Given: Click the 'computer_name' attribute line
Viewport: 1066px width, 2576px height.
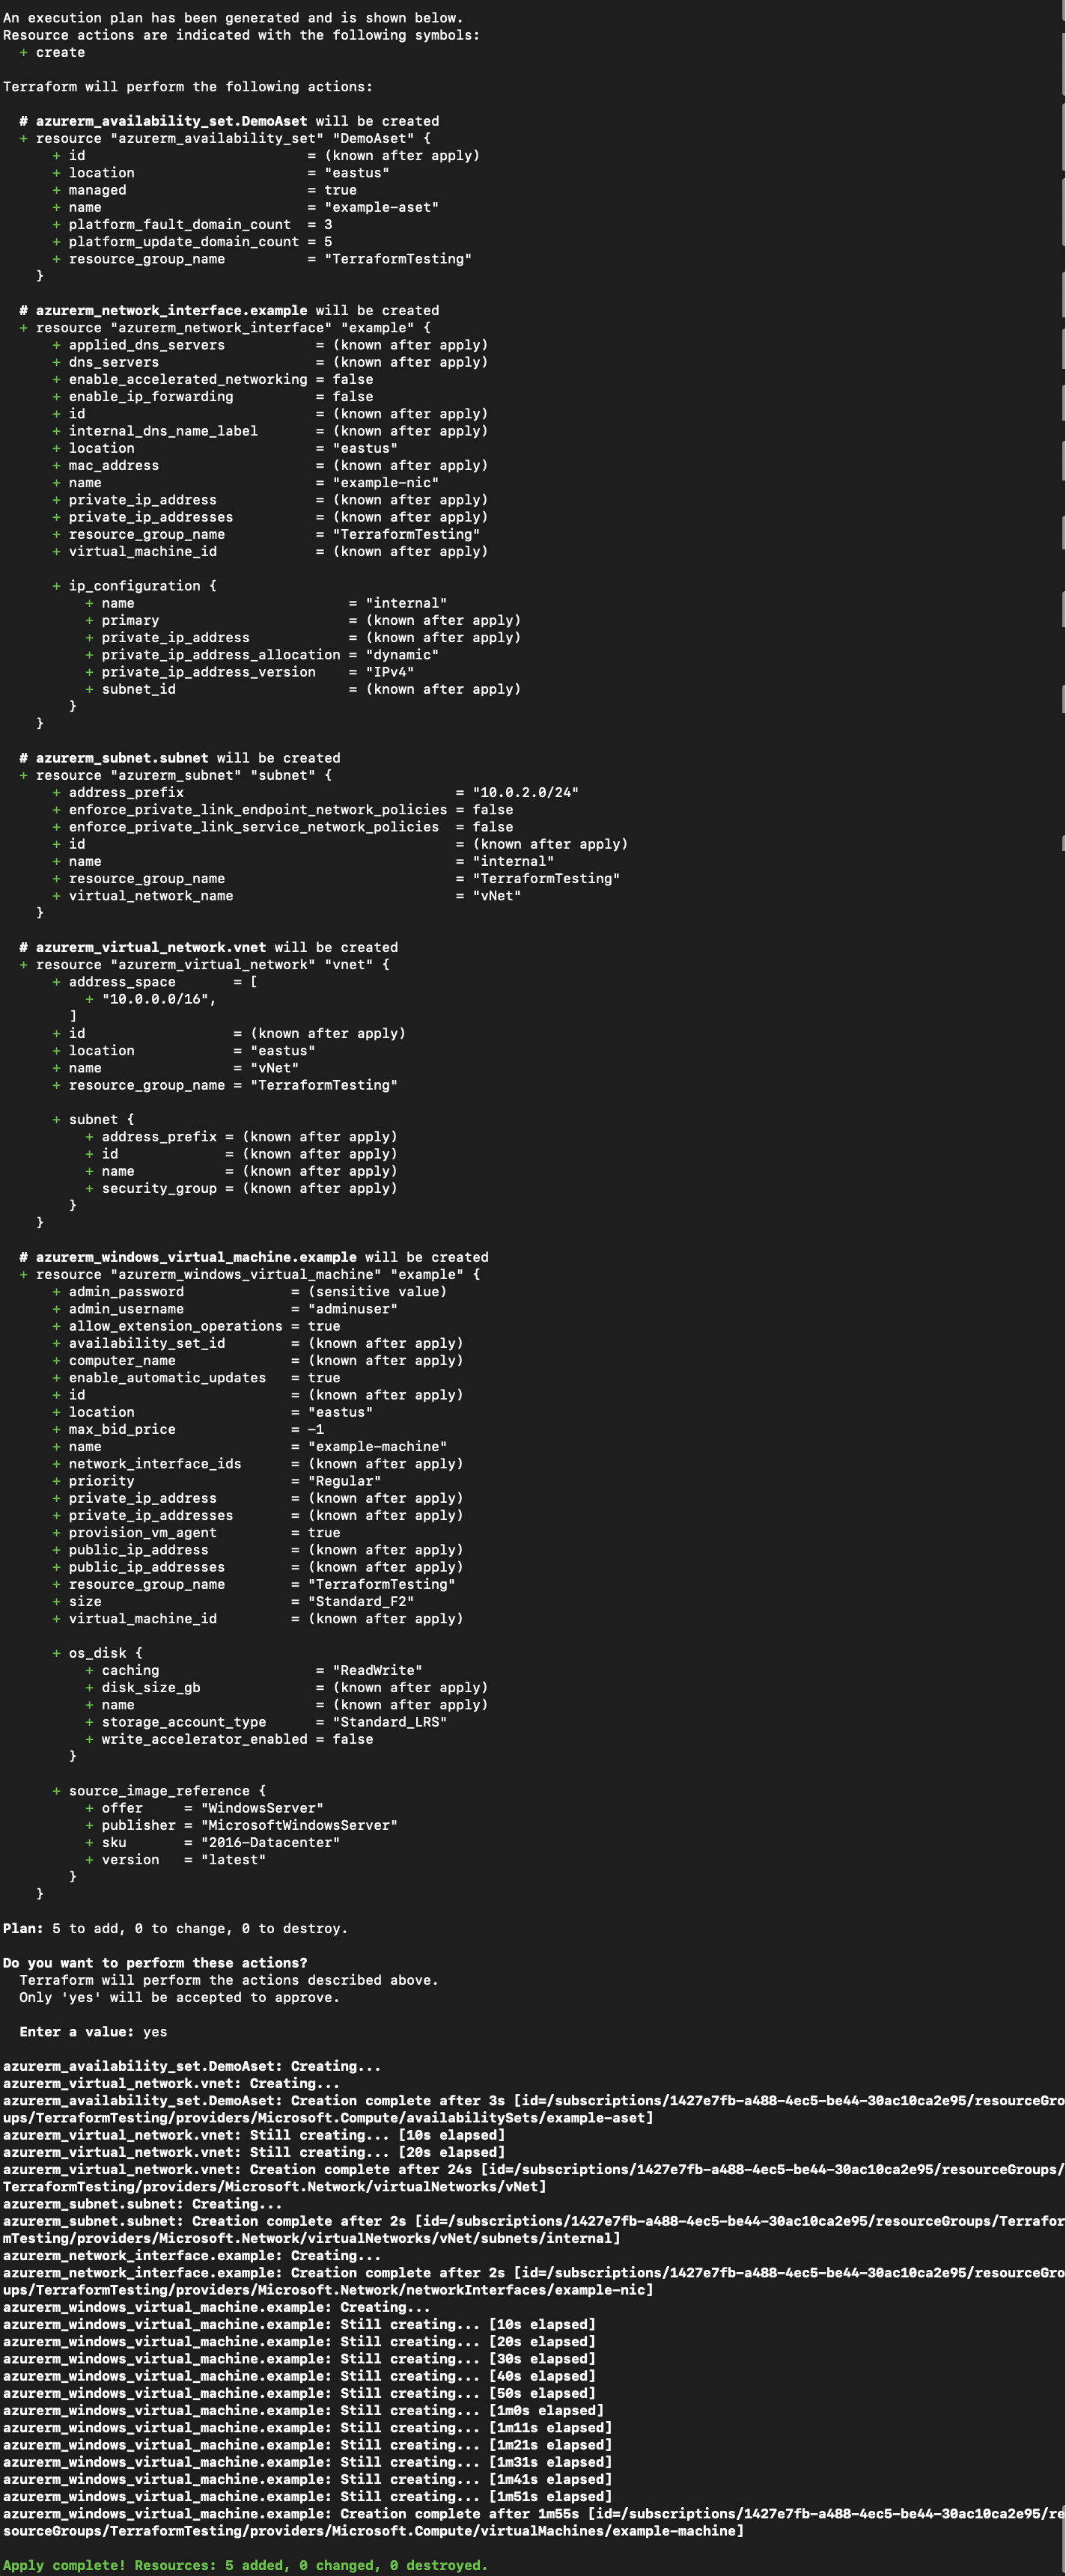Looking at the screenshot, I should click(257, 1360).
